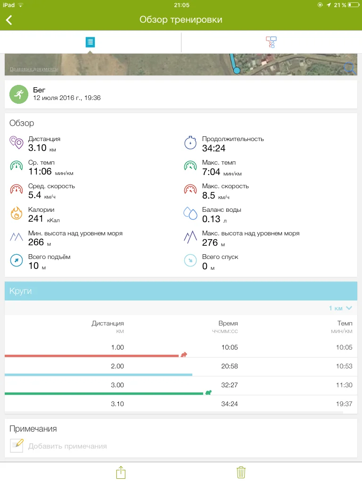Tap the calories flame icon

coord(16,213)
